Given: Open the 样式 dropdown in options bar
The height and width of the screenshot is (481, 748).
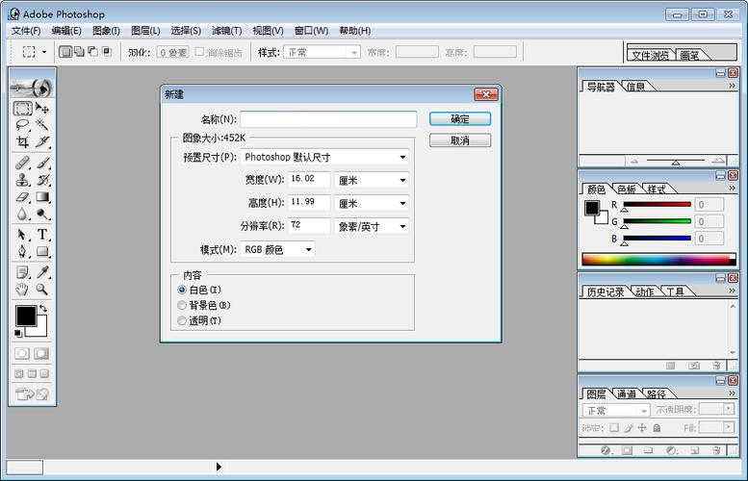Looking at the screenshot, I should [322, 52].
